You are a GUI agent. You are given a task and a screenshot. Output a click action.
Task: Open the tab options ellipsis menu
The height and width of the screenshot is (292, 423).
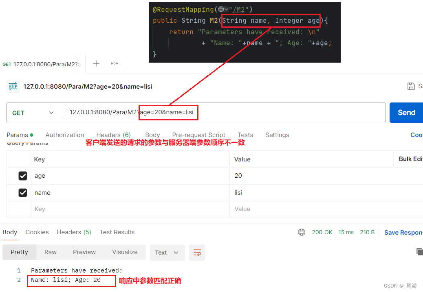[x=115, y=63]
